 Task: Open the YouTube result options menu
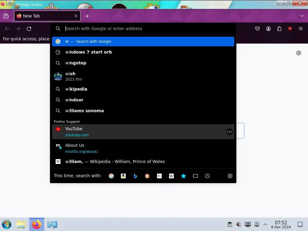click(x=229, y=132)
